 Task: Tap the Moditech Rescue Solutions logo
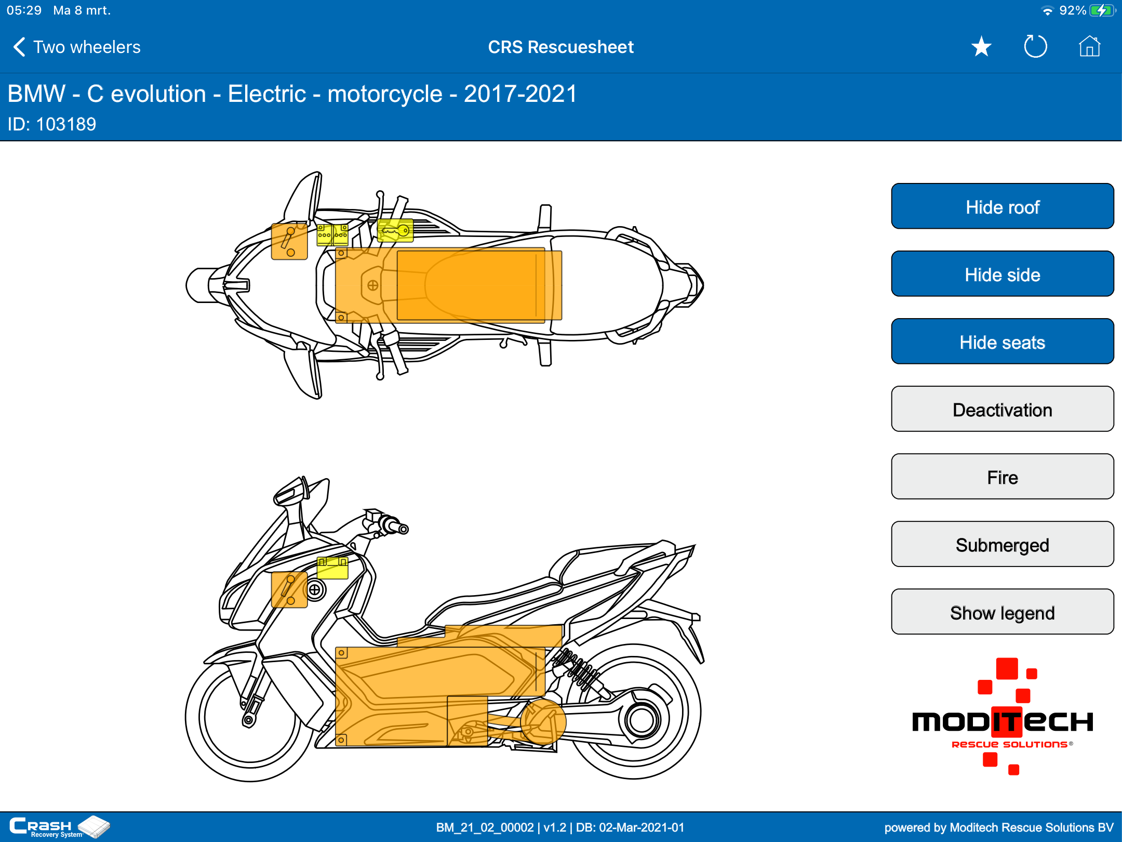tap(1003, 717)
